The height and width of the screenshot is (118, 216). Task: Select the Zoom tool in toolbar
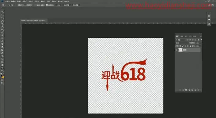point(2,68)
